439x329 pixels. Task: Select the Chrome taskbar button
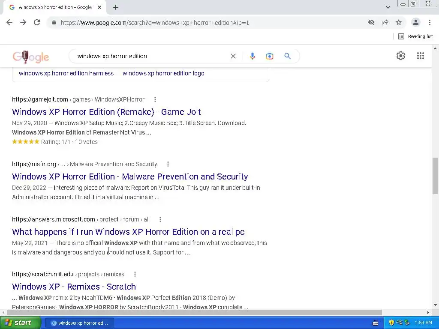click(79, 323)
